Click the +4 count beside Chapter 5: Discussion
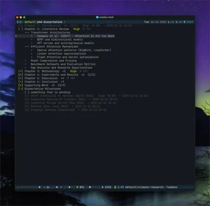The height and width of the screenshot is (206, 210). [x=62, y=78]
